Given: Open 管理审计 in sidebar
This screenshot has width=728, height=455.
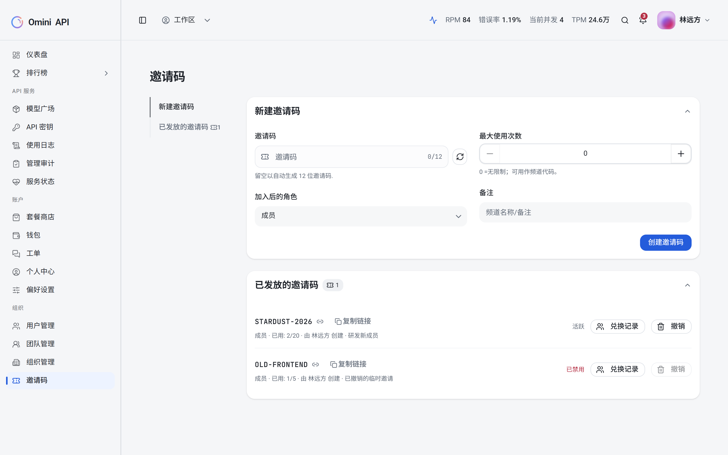Looking at the screenshot, I should tap(60, 163).
